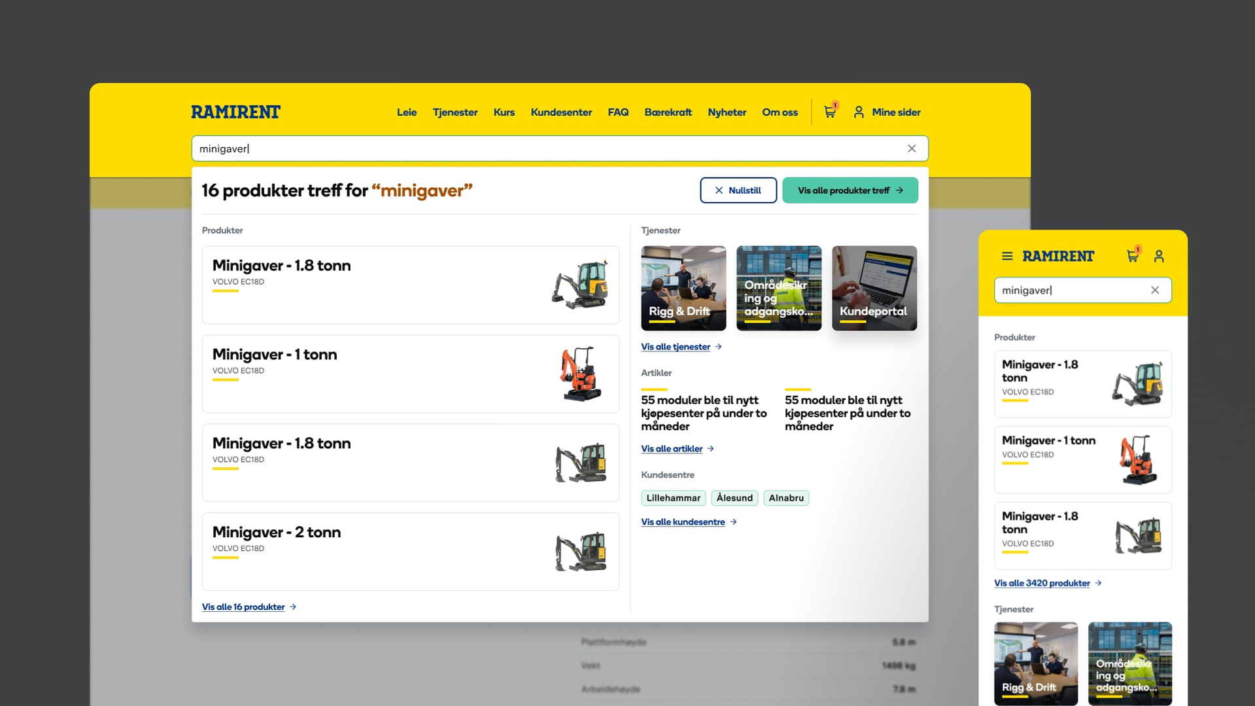Image resolution: width=1255 pixels, height=706 pixels.
Task: Open Kundesenter in the navigation
Action: tap(561, 112)
